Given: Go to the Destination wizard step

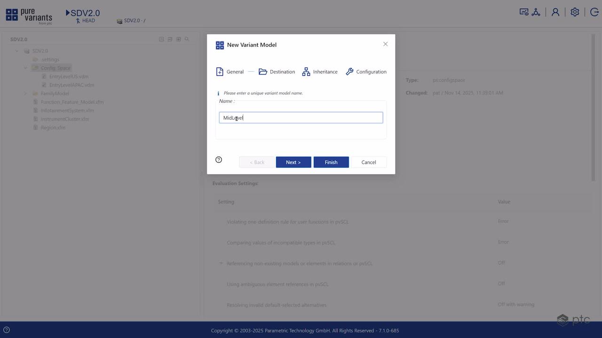Looking at the screenshot, I should [277, 72].
